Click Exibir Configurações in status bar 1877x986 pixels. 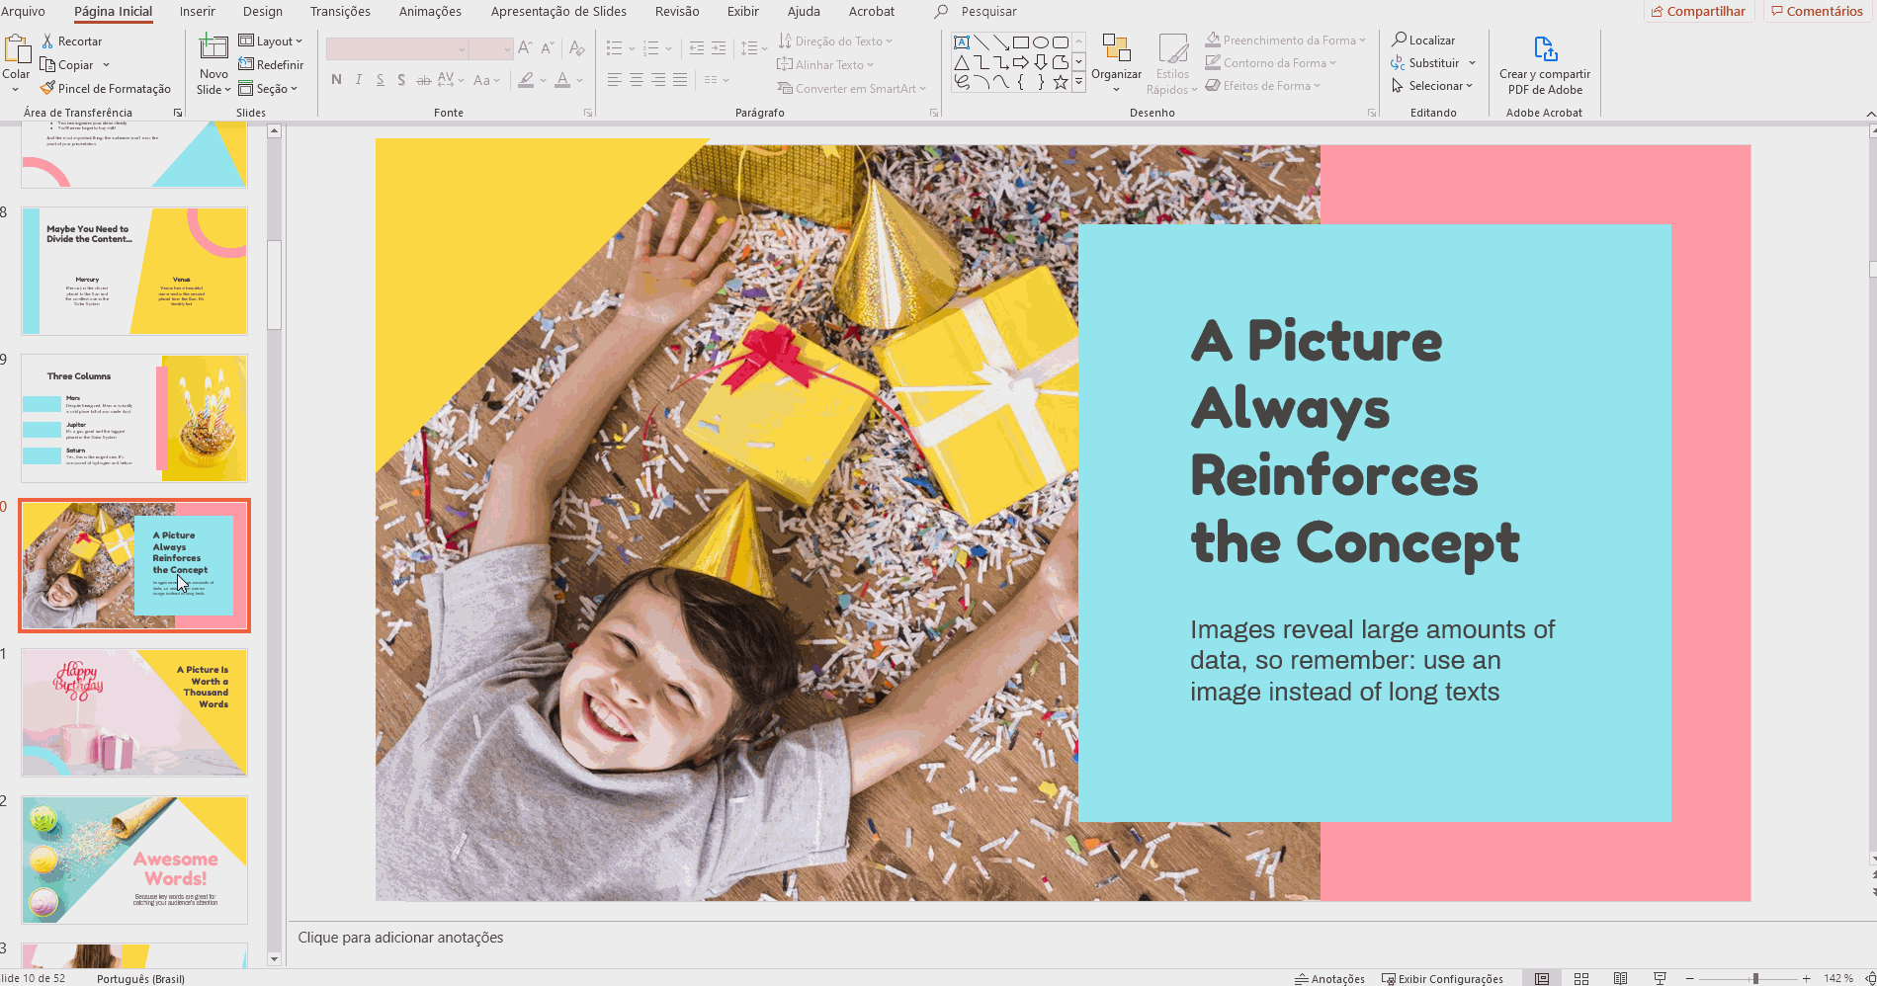point(1442,978)
